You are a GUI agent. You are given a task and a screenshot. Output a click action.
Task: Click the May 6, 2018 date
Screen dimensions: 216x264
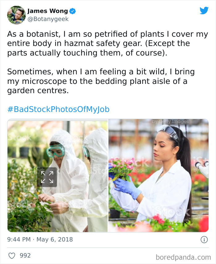pos(55,240)
